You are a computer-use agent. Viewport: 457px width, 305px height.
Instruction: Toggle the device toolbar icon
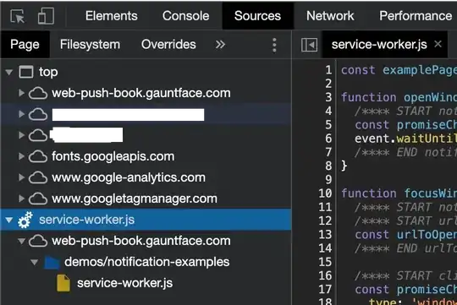pos(46,16)
